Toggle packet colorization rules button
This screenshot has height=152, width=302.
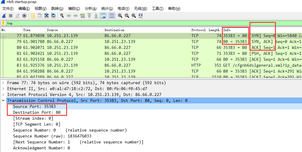pos(112,16)
